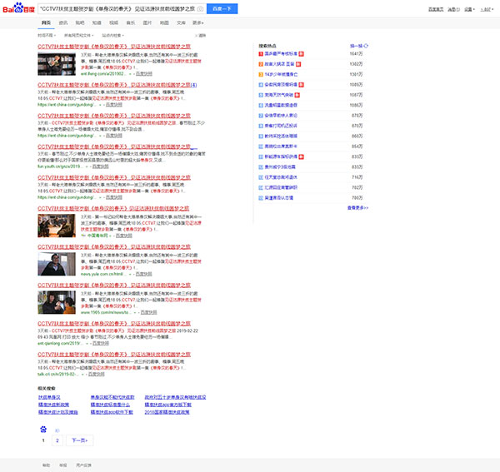Viewport: 500px width, 472px height.
Task: Click the red 新 badge on hot search rank 1
Action: (x=302, y=54)
